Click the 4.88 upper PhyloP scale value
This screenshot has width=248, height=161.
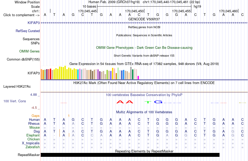pyautogui.click(x=33, y=95)
